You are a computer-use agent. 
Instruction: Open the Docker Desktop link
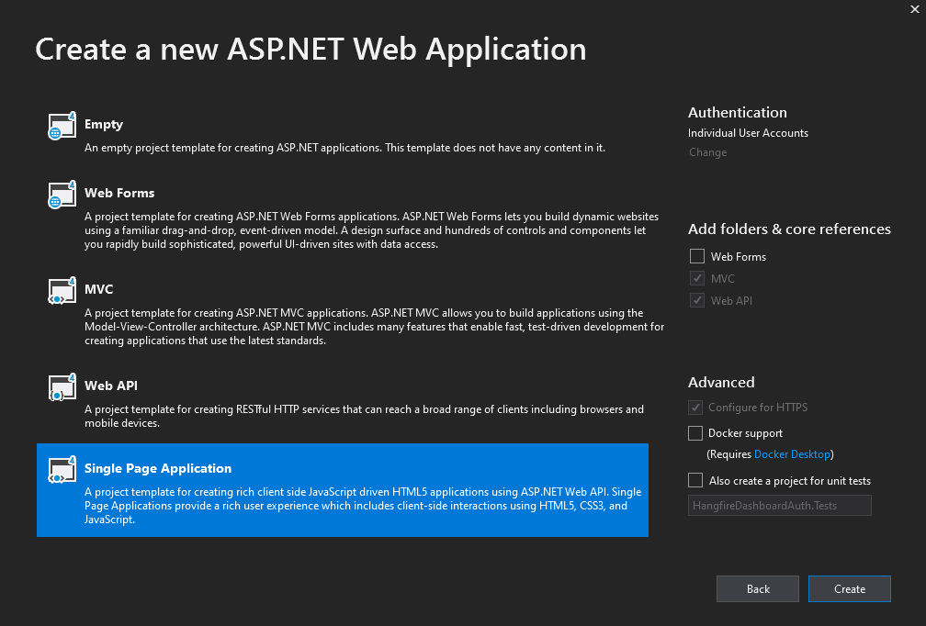(792, 453)
